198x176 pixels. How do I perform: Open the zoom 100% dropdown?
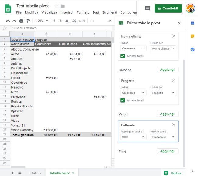42,21
